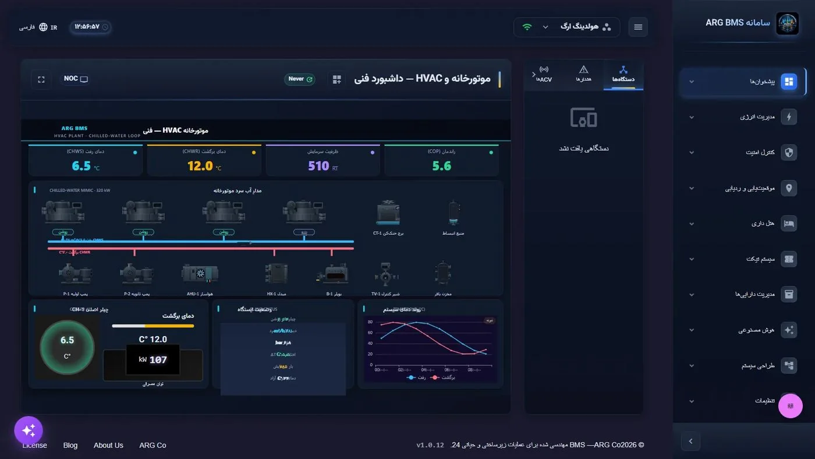Image resolution: width=815 pixels, height=459 pixels.
Task: Select the TV-1 control valve icon
Action: tap(385, 274)
